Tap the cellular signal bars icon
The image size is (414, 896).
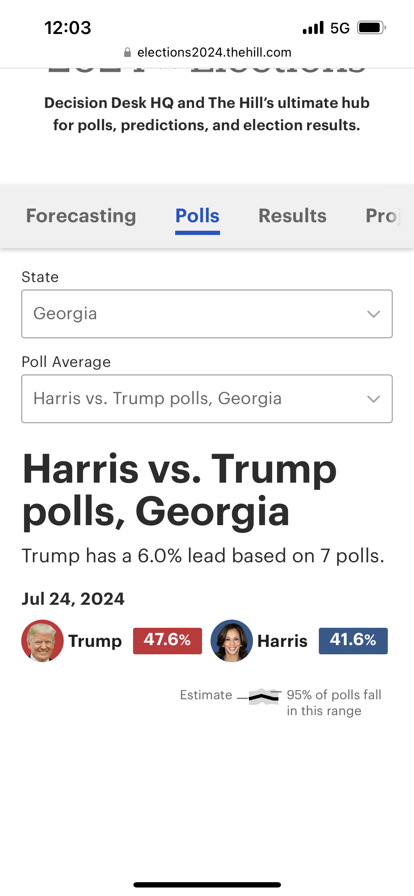(313, 28)
